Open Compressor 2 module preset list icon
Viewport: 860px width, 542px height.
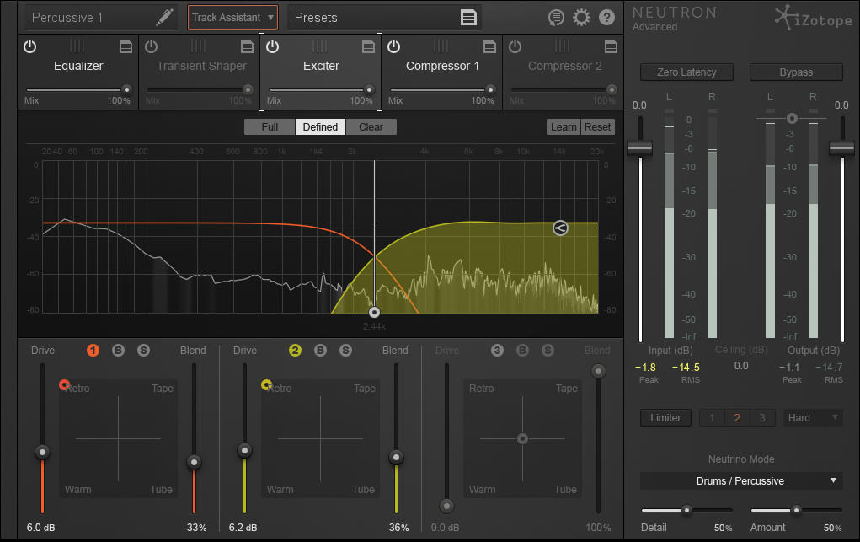coord(611,47)
